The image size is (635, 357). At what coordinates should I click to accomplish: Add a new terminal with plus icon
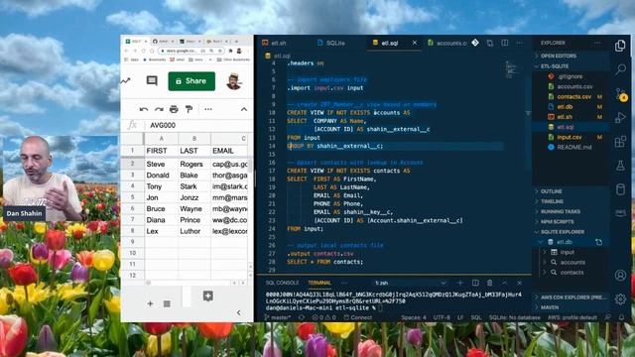(460, 283)
